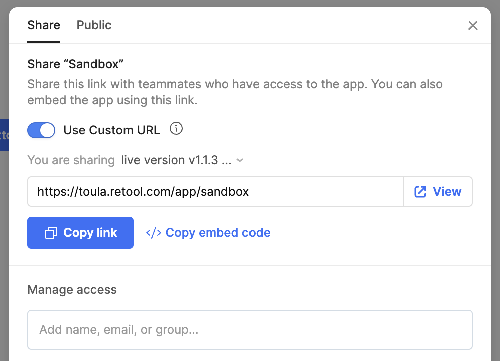The height and width of the screenshot is (361, 500).
Task: Select the Share tab
Action: pyautogui.click(x=44, y=25)
